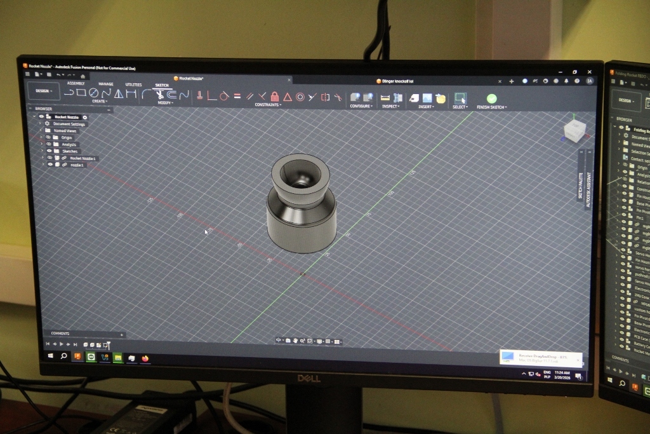Image resolution: width=650 pixels, height=434 pixels.
Task: Click the ViewCube in the viewport corner
Action: coord(574,130)
